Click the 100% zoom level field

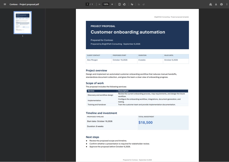(106, 4)
